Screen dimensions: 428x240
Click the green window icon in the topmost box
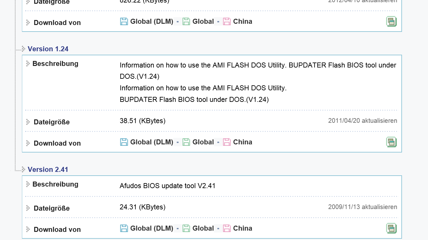[391, 22]
